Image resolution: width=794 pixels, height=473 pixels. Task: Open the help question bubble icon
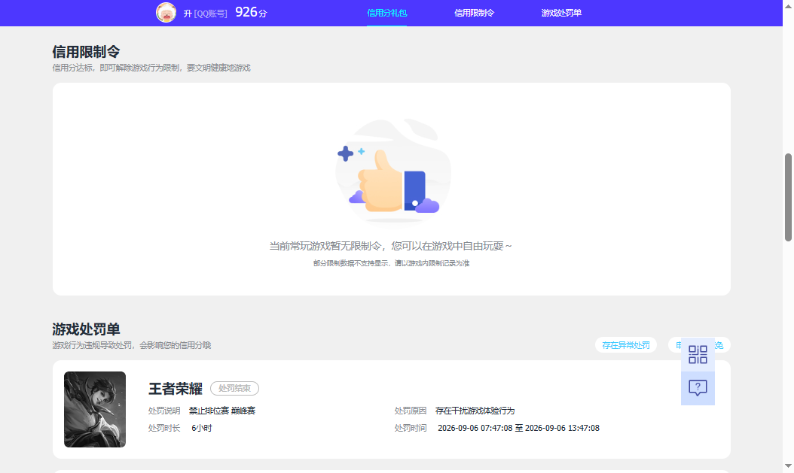pos(698,388)
